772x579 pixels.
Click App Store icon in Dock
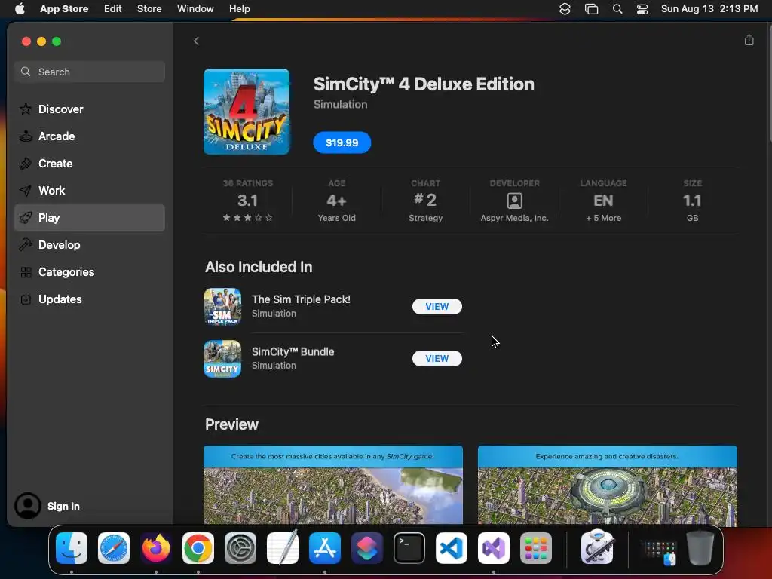coord(325,548)
